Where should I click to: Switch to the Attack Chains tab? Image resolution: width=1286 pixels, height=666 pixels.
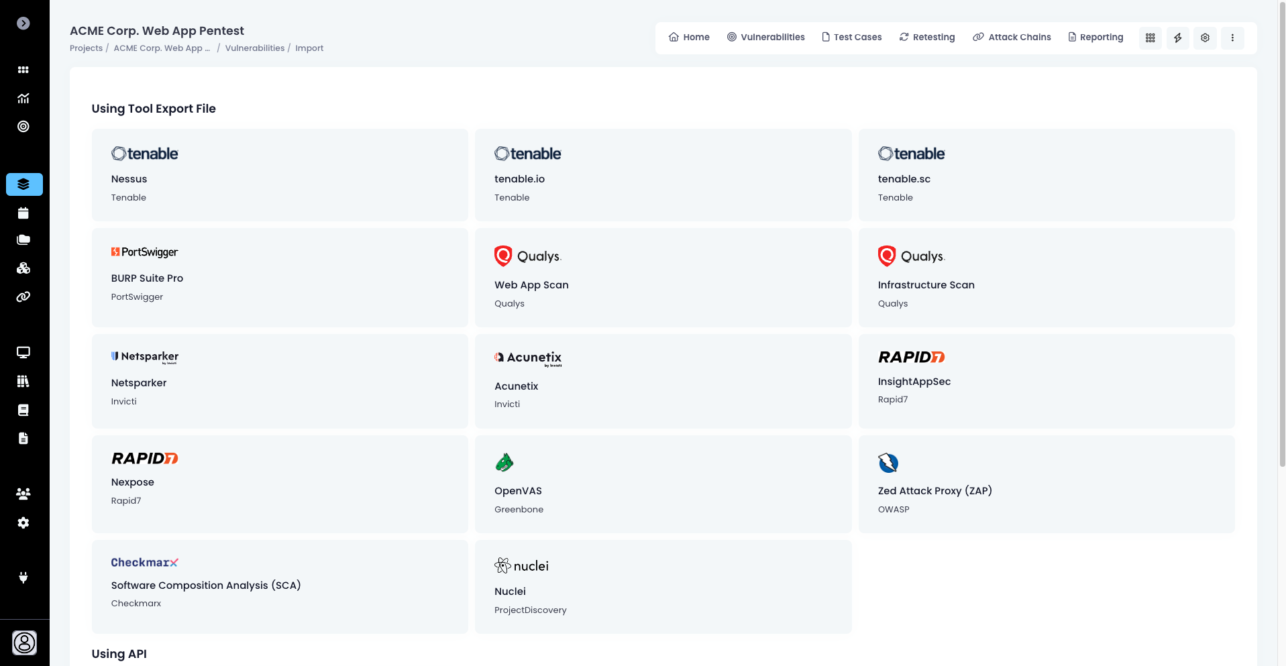click(x=1012, y=38)
